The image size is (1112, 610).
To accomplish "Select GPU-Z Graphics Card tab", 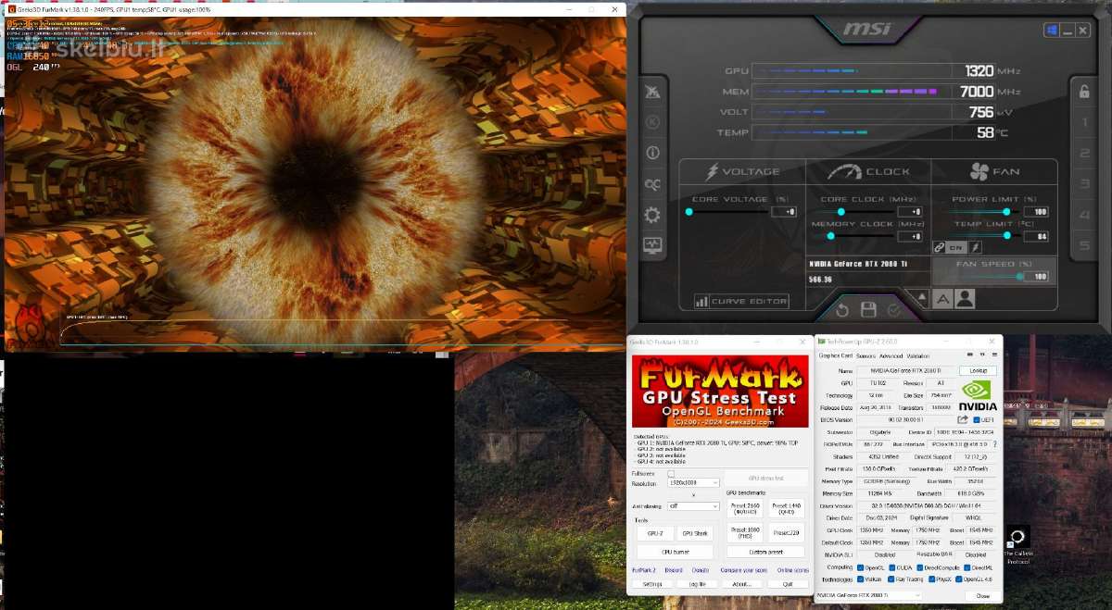I will pyautogui.click(x=836, y=355).
